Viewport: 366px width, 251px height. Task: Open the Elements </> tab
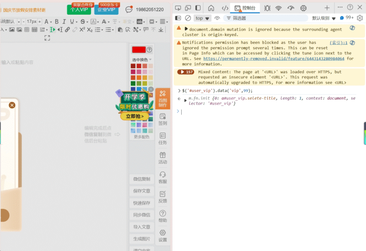[x=225, y=8]
